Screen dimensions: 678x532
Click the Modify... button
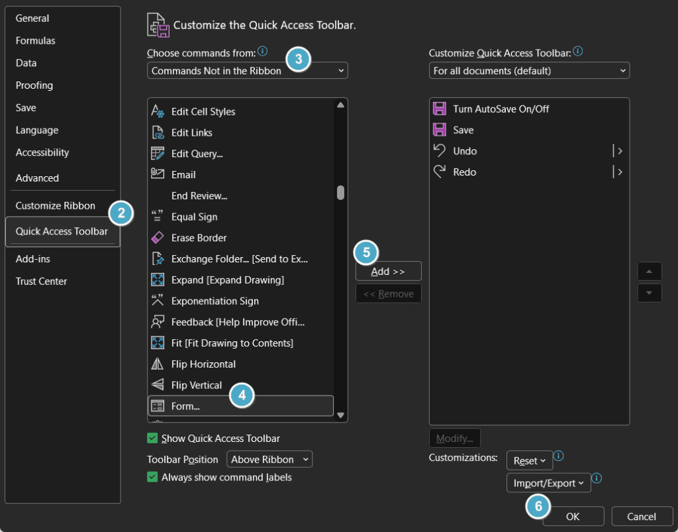[454, 438]
